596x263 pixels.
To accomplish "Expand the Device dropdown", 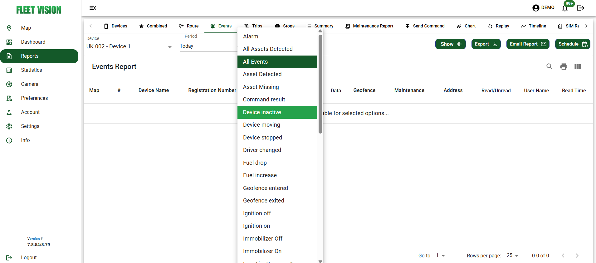I will 170,47.
